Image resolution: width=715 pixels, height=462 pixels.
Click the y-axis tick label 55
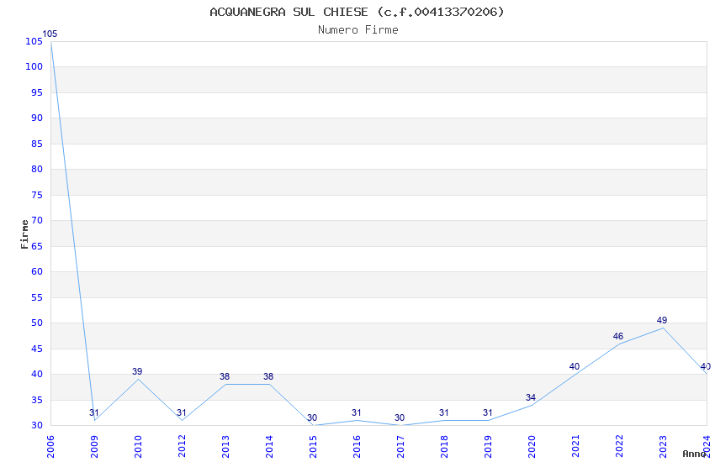(x=37, y=297)
